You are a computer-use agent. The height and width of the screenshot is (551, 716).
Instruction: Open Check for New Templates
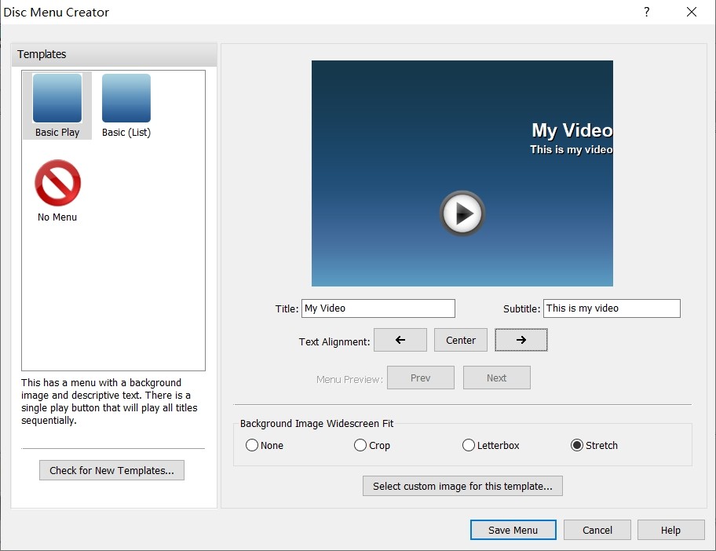pos(111,470)
